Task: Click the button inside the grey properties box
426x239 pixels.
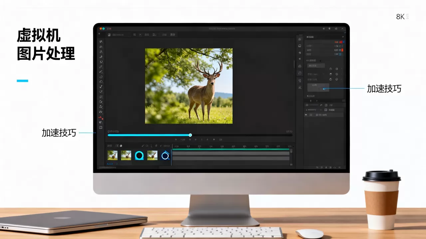Action: tap(324, 89)
